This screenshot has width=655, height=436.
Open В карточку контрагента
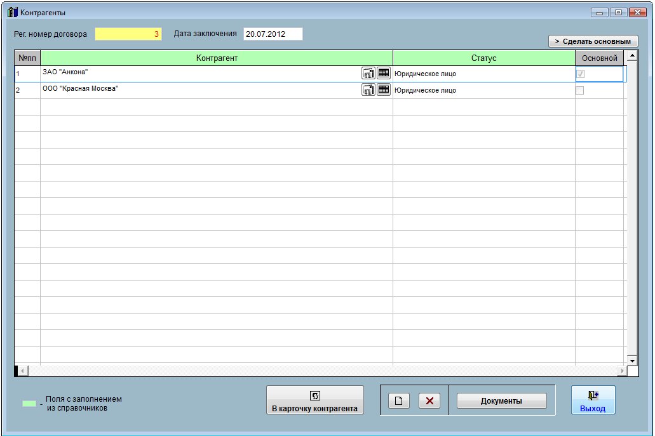[x=315, y=400]
